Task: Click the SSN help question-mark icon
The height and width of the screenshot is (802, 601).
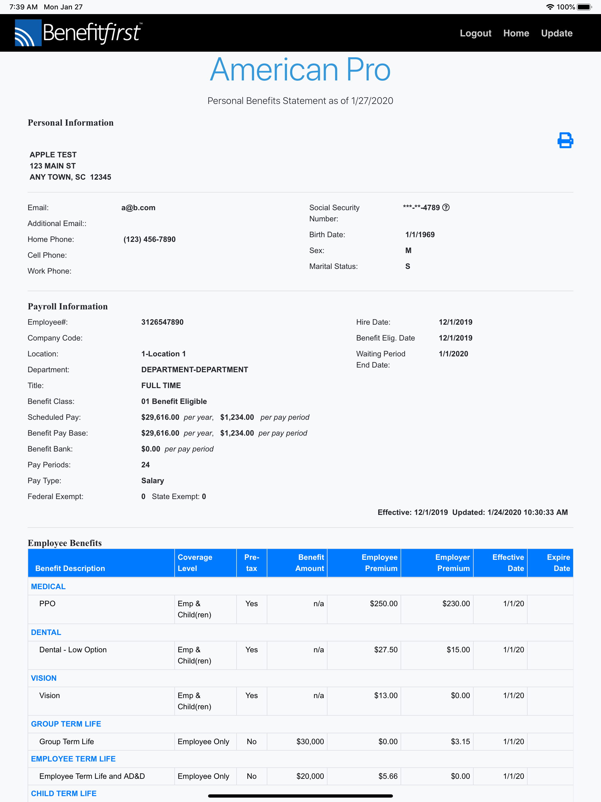Action: click(x=446, y=207)
